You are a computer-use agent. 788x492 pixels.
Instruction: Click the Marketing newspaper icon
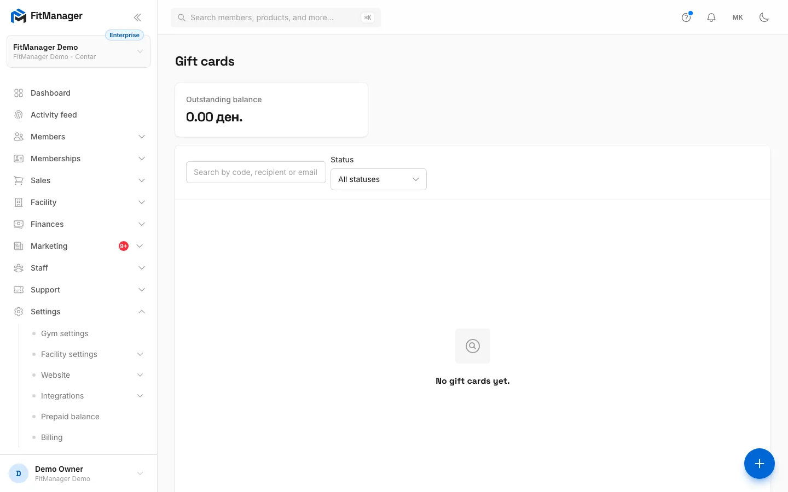pos(19,246)
